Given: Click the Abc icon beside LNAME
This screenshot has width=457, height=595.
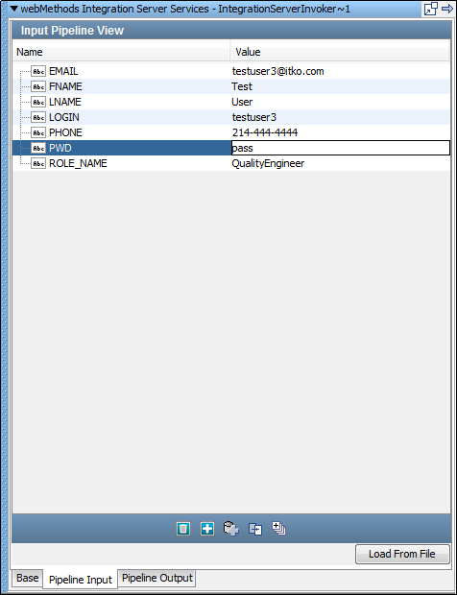Looking at the screenshot, I should click(38, 102).
